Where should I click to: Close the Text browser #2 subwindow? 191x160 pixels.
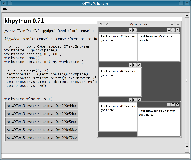point(139,65)
